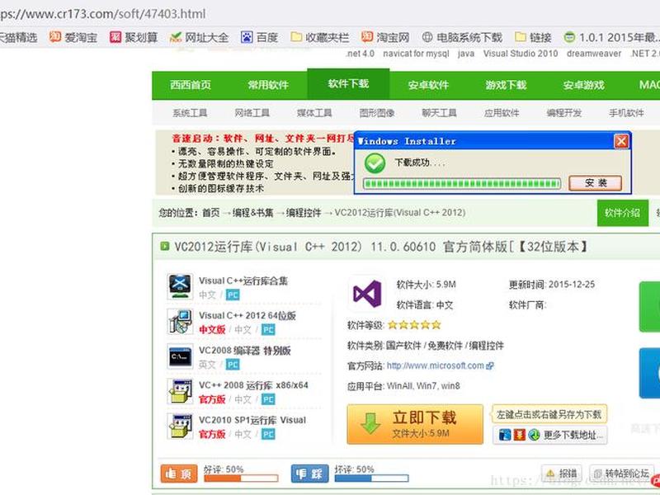Image resolution: width=660 pixels, height=495 pixels.
Task: Open the 媒体工具 subcategory
Action: (314, 113)
